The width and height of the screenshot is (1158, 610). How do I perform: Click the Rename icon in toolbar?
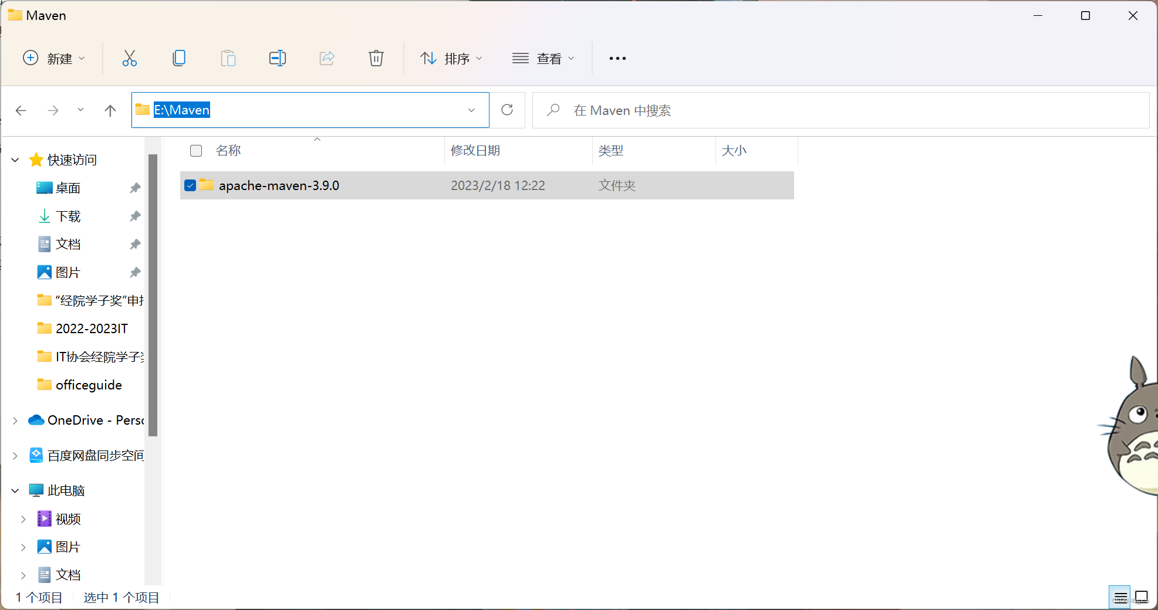(x=278, y=58)
